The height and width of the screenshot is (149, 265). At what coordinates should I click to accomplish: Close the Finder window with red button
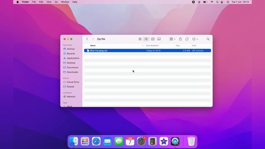(x=65, y=39)
